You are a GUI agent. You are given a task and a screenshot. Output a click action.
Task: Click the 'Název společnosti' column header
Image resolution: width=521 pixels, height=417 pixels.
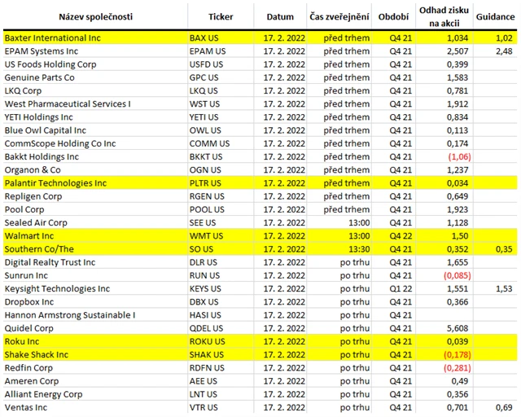(94, 16)
